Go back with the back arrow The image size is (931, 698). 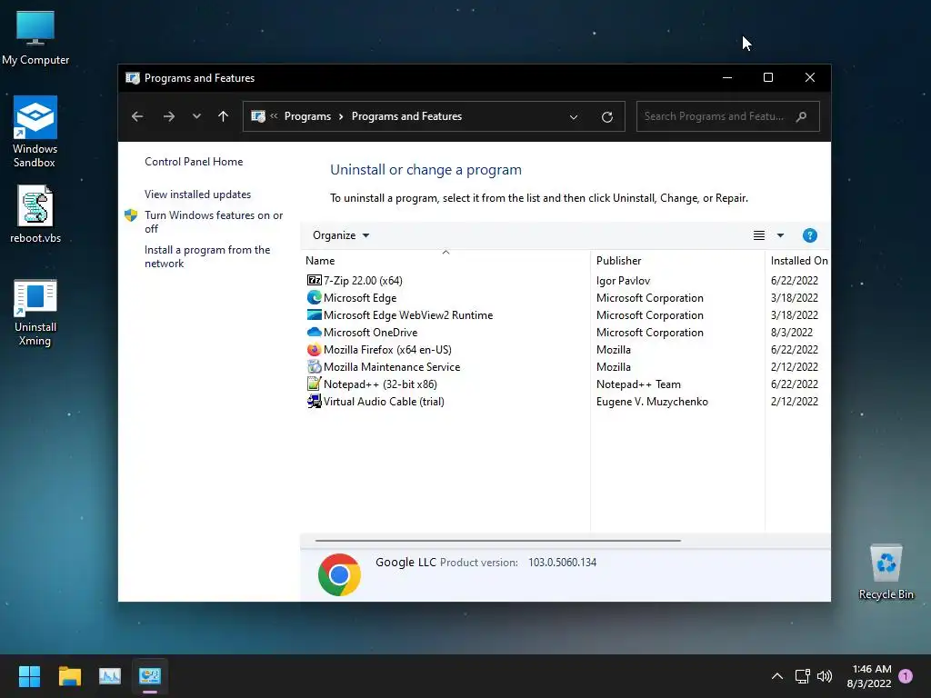(137, 116)
